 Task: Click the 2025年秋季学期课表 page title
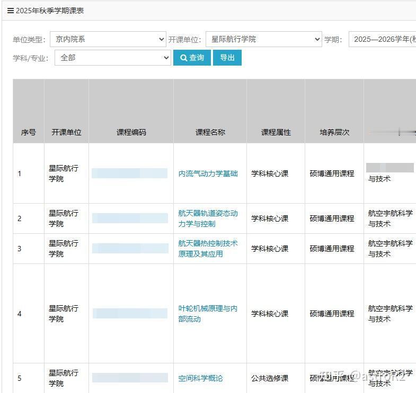pyautogui.click(x=50, y=11)
